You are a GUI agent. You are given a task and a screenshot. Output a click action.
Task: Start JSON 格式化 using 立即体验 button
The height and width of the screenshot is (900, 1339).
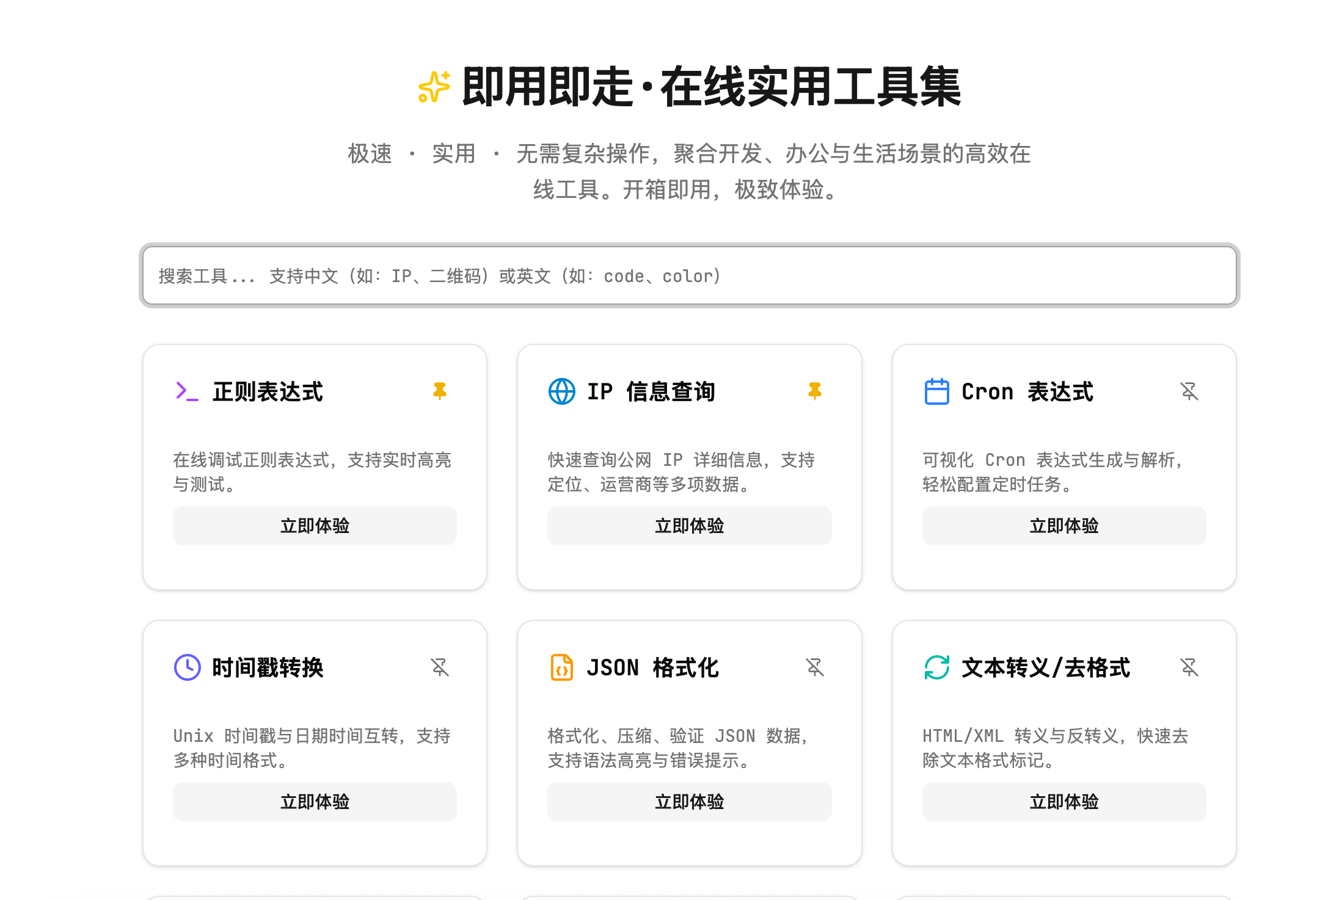[689, 802]
